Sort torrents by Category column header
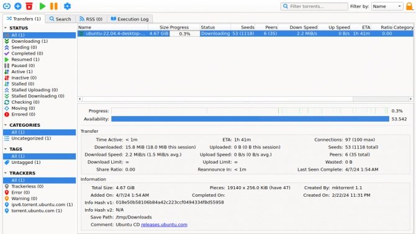The height and width of the screenshot is (234, 416). [403, 27]
